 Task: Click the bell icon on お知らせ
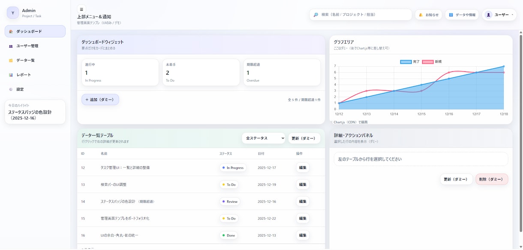[421, 15]
